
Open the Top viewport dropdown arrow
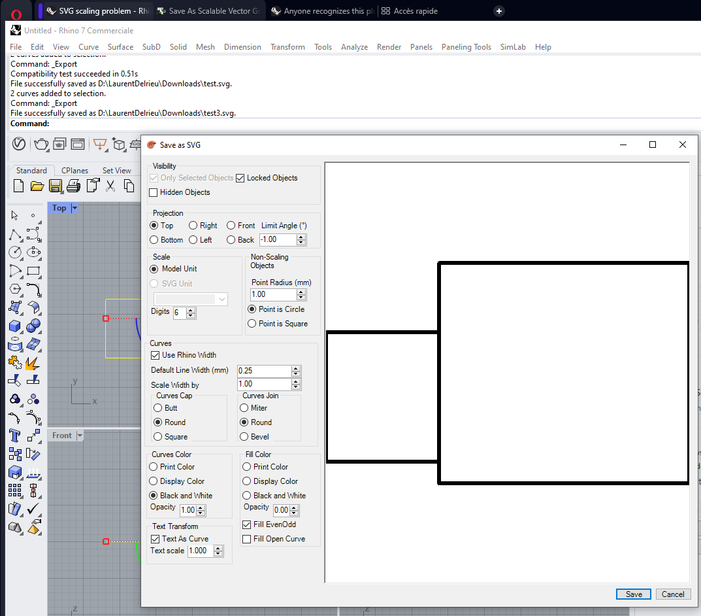pos(74,208)
